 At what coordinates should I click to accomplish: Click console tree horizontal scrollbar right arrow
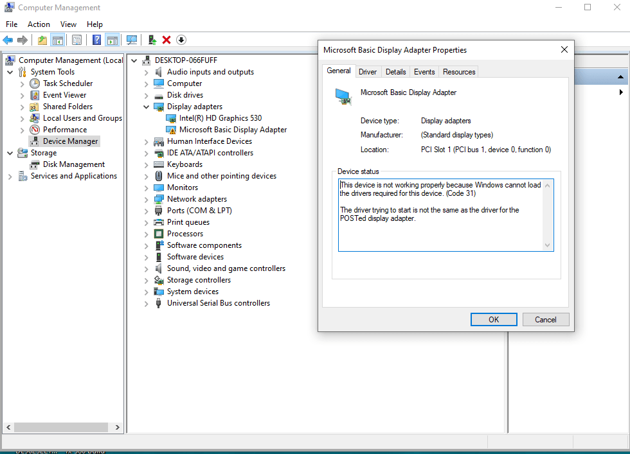coord(117,428)
